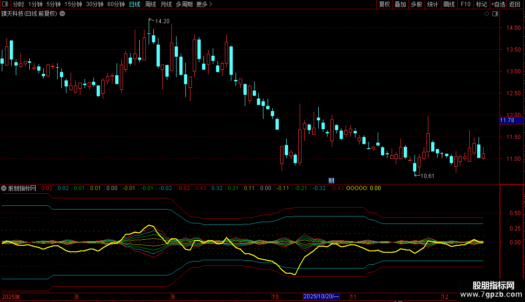Click the 14.20 high price marker

[162, 21]
